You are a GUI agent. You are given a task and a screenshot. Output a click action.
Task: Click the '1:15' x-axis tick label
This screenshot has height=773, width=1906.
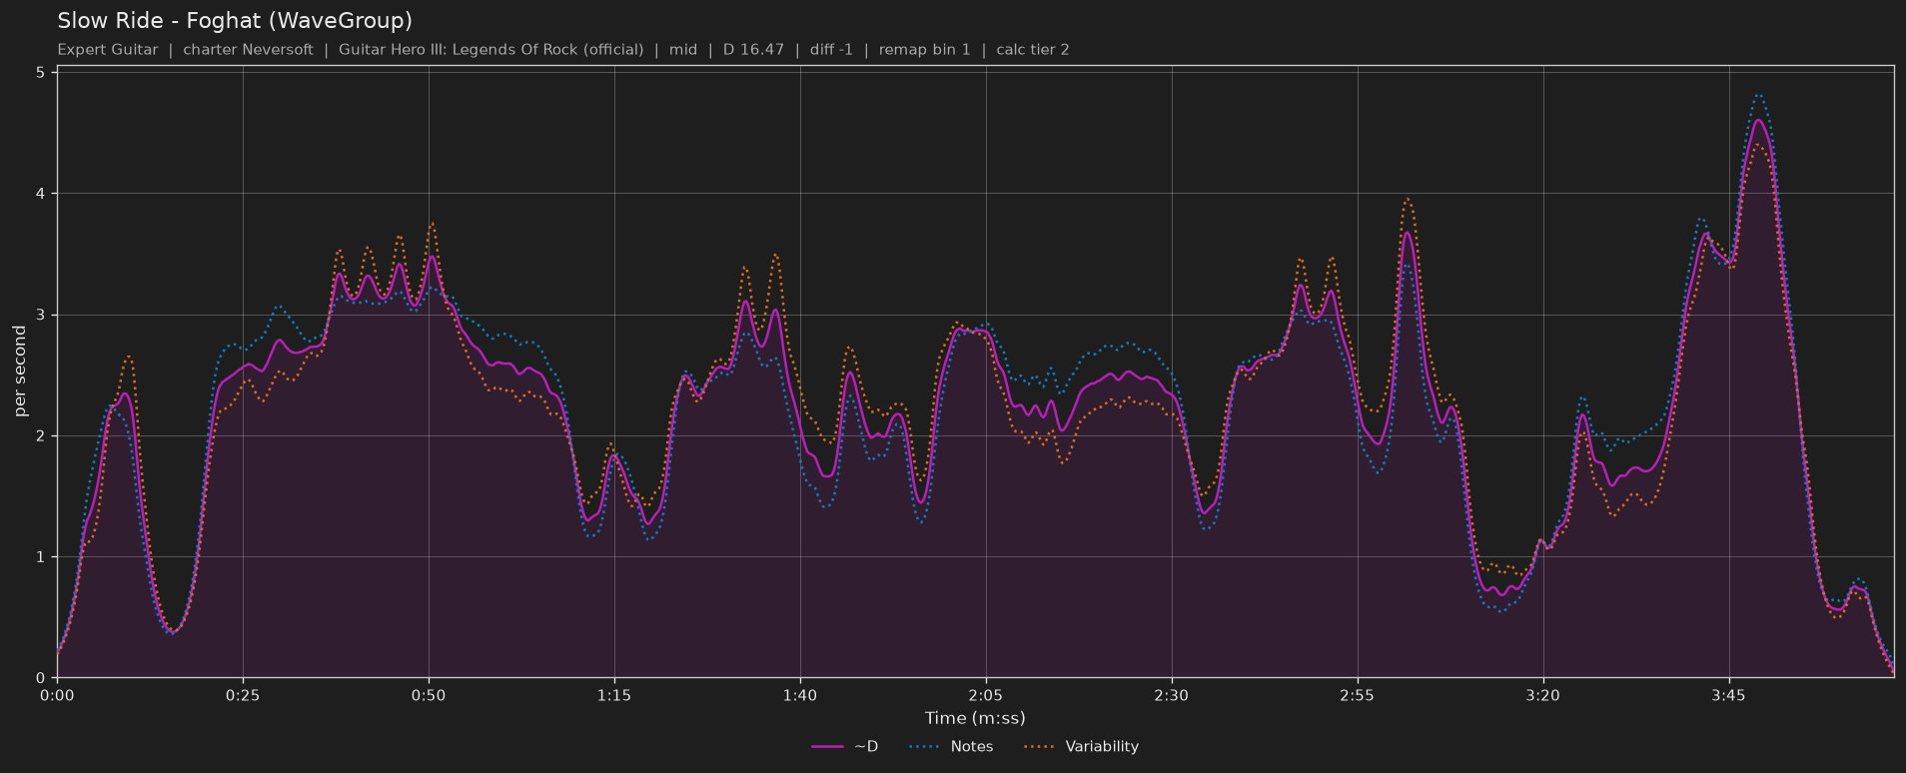(x=614, y=695)
